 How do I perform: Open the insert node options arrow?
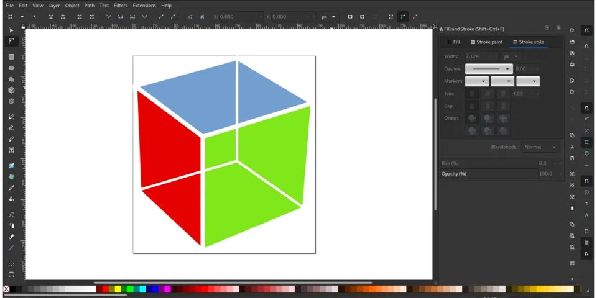pyautogui.click(x=22, y=17)
